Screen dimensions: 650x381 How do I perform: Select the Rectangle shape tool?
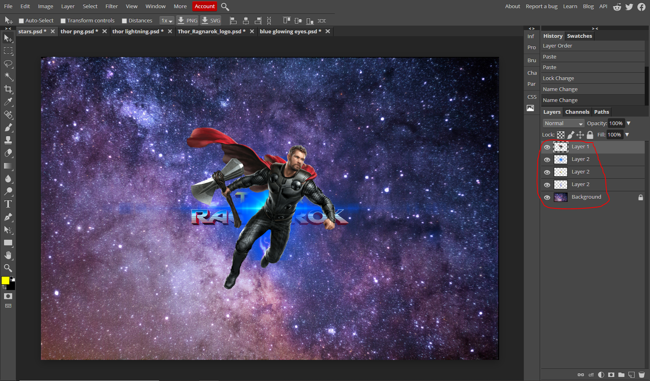click(8, 242)
